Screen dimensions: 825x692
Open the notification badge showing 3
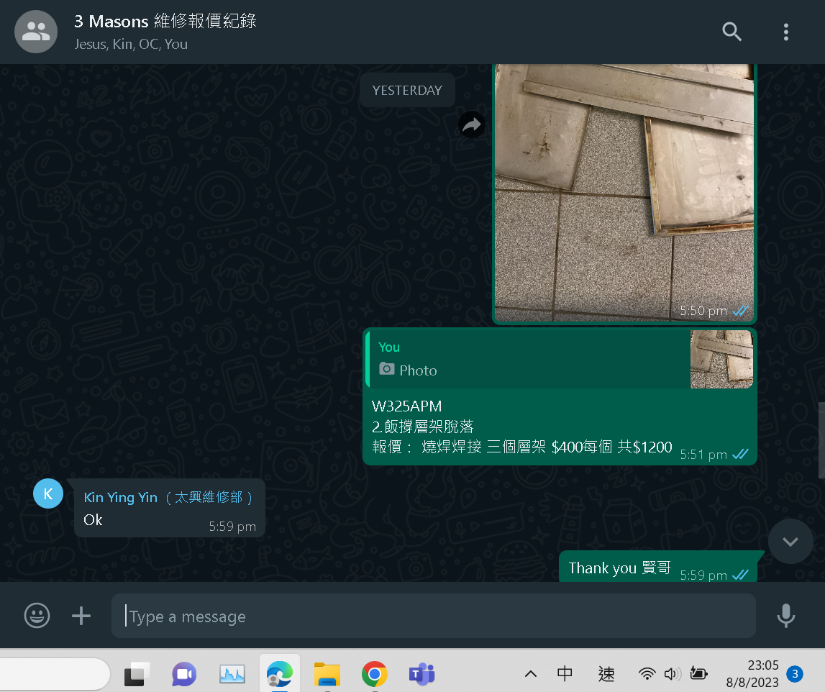(x=795, y=673)
